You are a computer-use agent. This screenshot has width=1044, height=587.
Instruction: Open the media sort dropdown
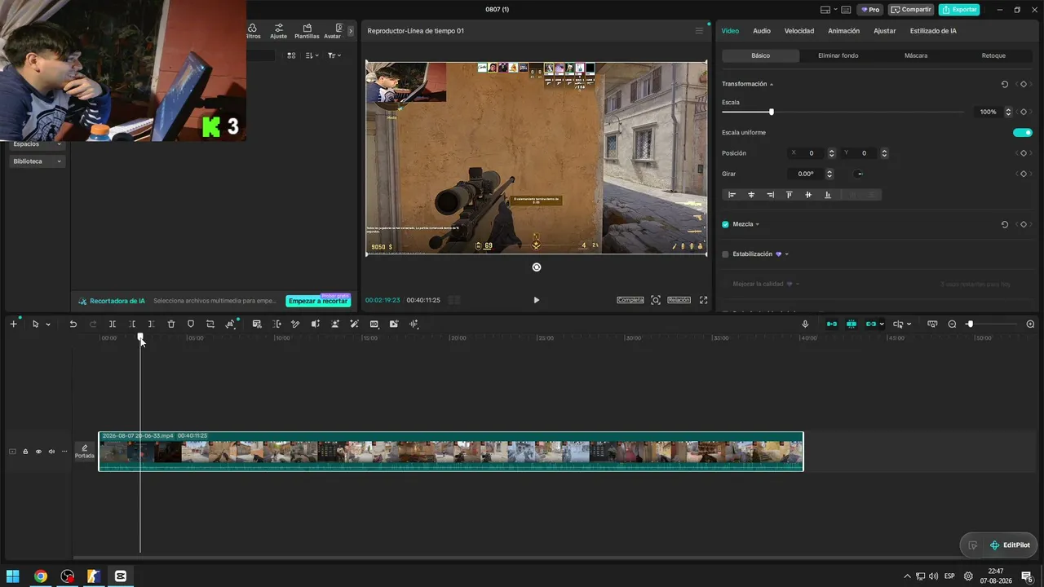[312, 55]
